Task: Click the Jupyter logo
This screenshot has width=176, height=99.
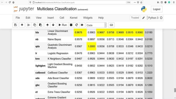Action: (24, 9)
